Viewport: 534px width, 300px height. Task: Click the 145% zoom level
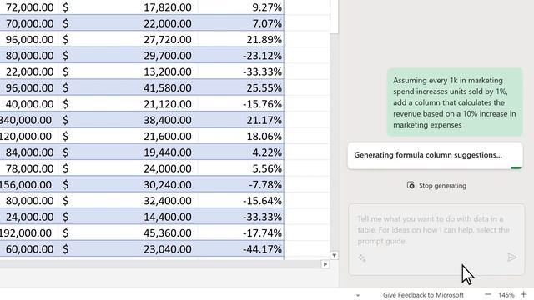[506, 295]
